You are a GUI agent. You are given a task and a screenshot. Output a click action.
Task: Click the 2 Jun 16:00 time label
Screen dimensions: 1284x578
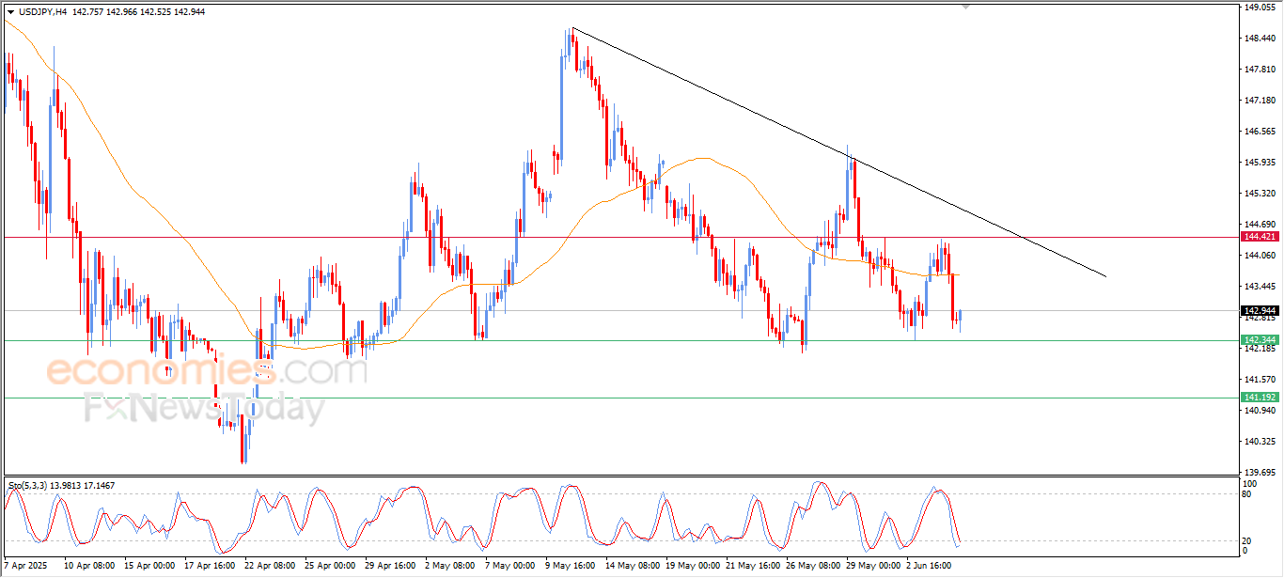coord(931,567)
